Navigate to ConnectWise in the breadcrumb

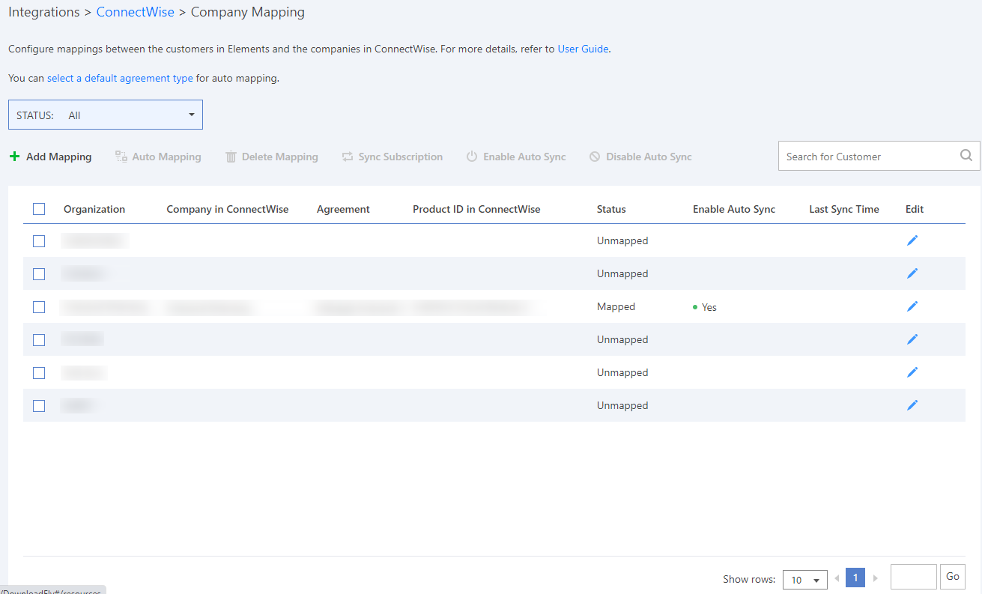pyautogui.click(x=135, y=12)
